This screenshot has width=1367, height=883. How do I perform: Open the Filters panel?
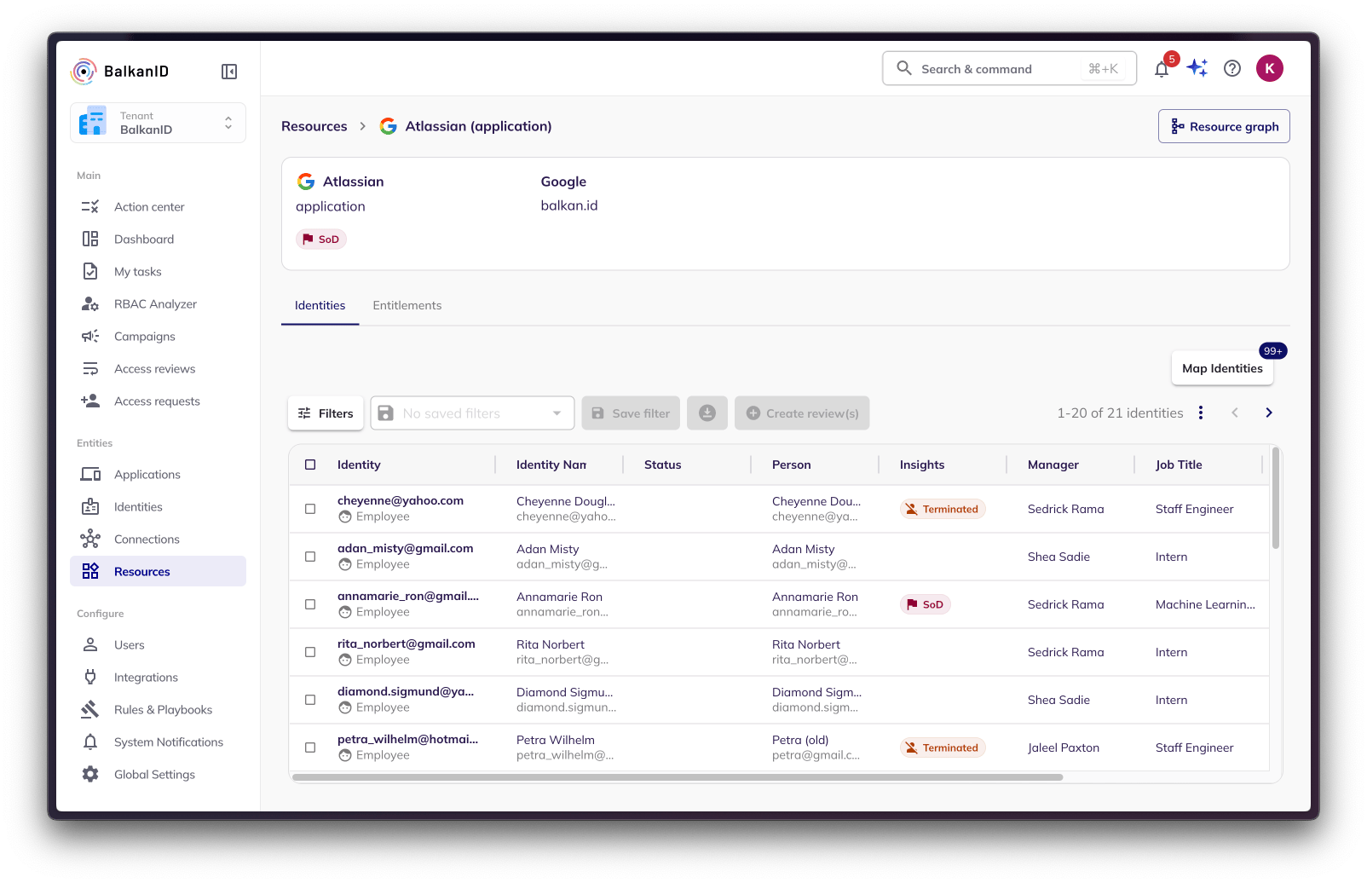(x=326, y=413)
